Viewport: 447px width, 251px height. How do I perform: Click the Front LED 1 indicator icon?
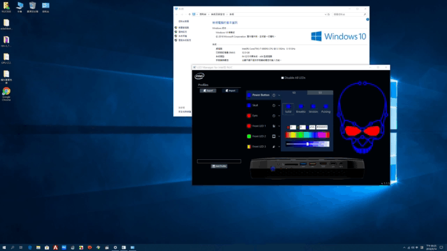point(274,126)
